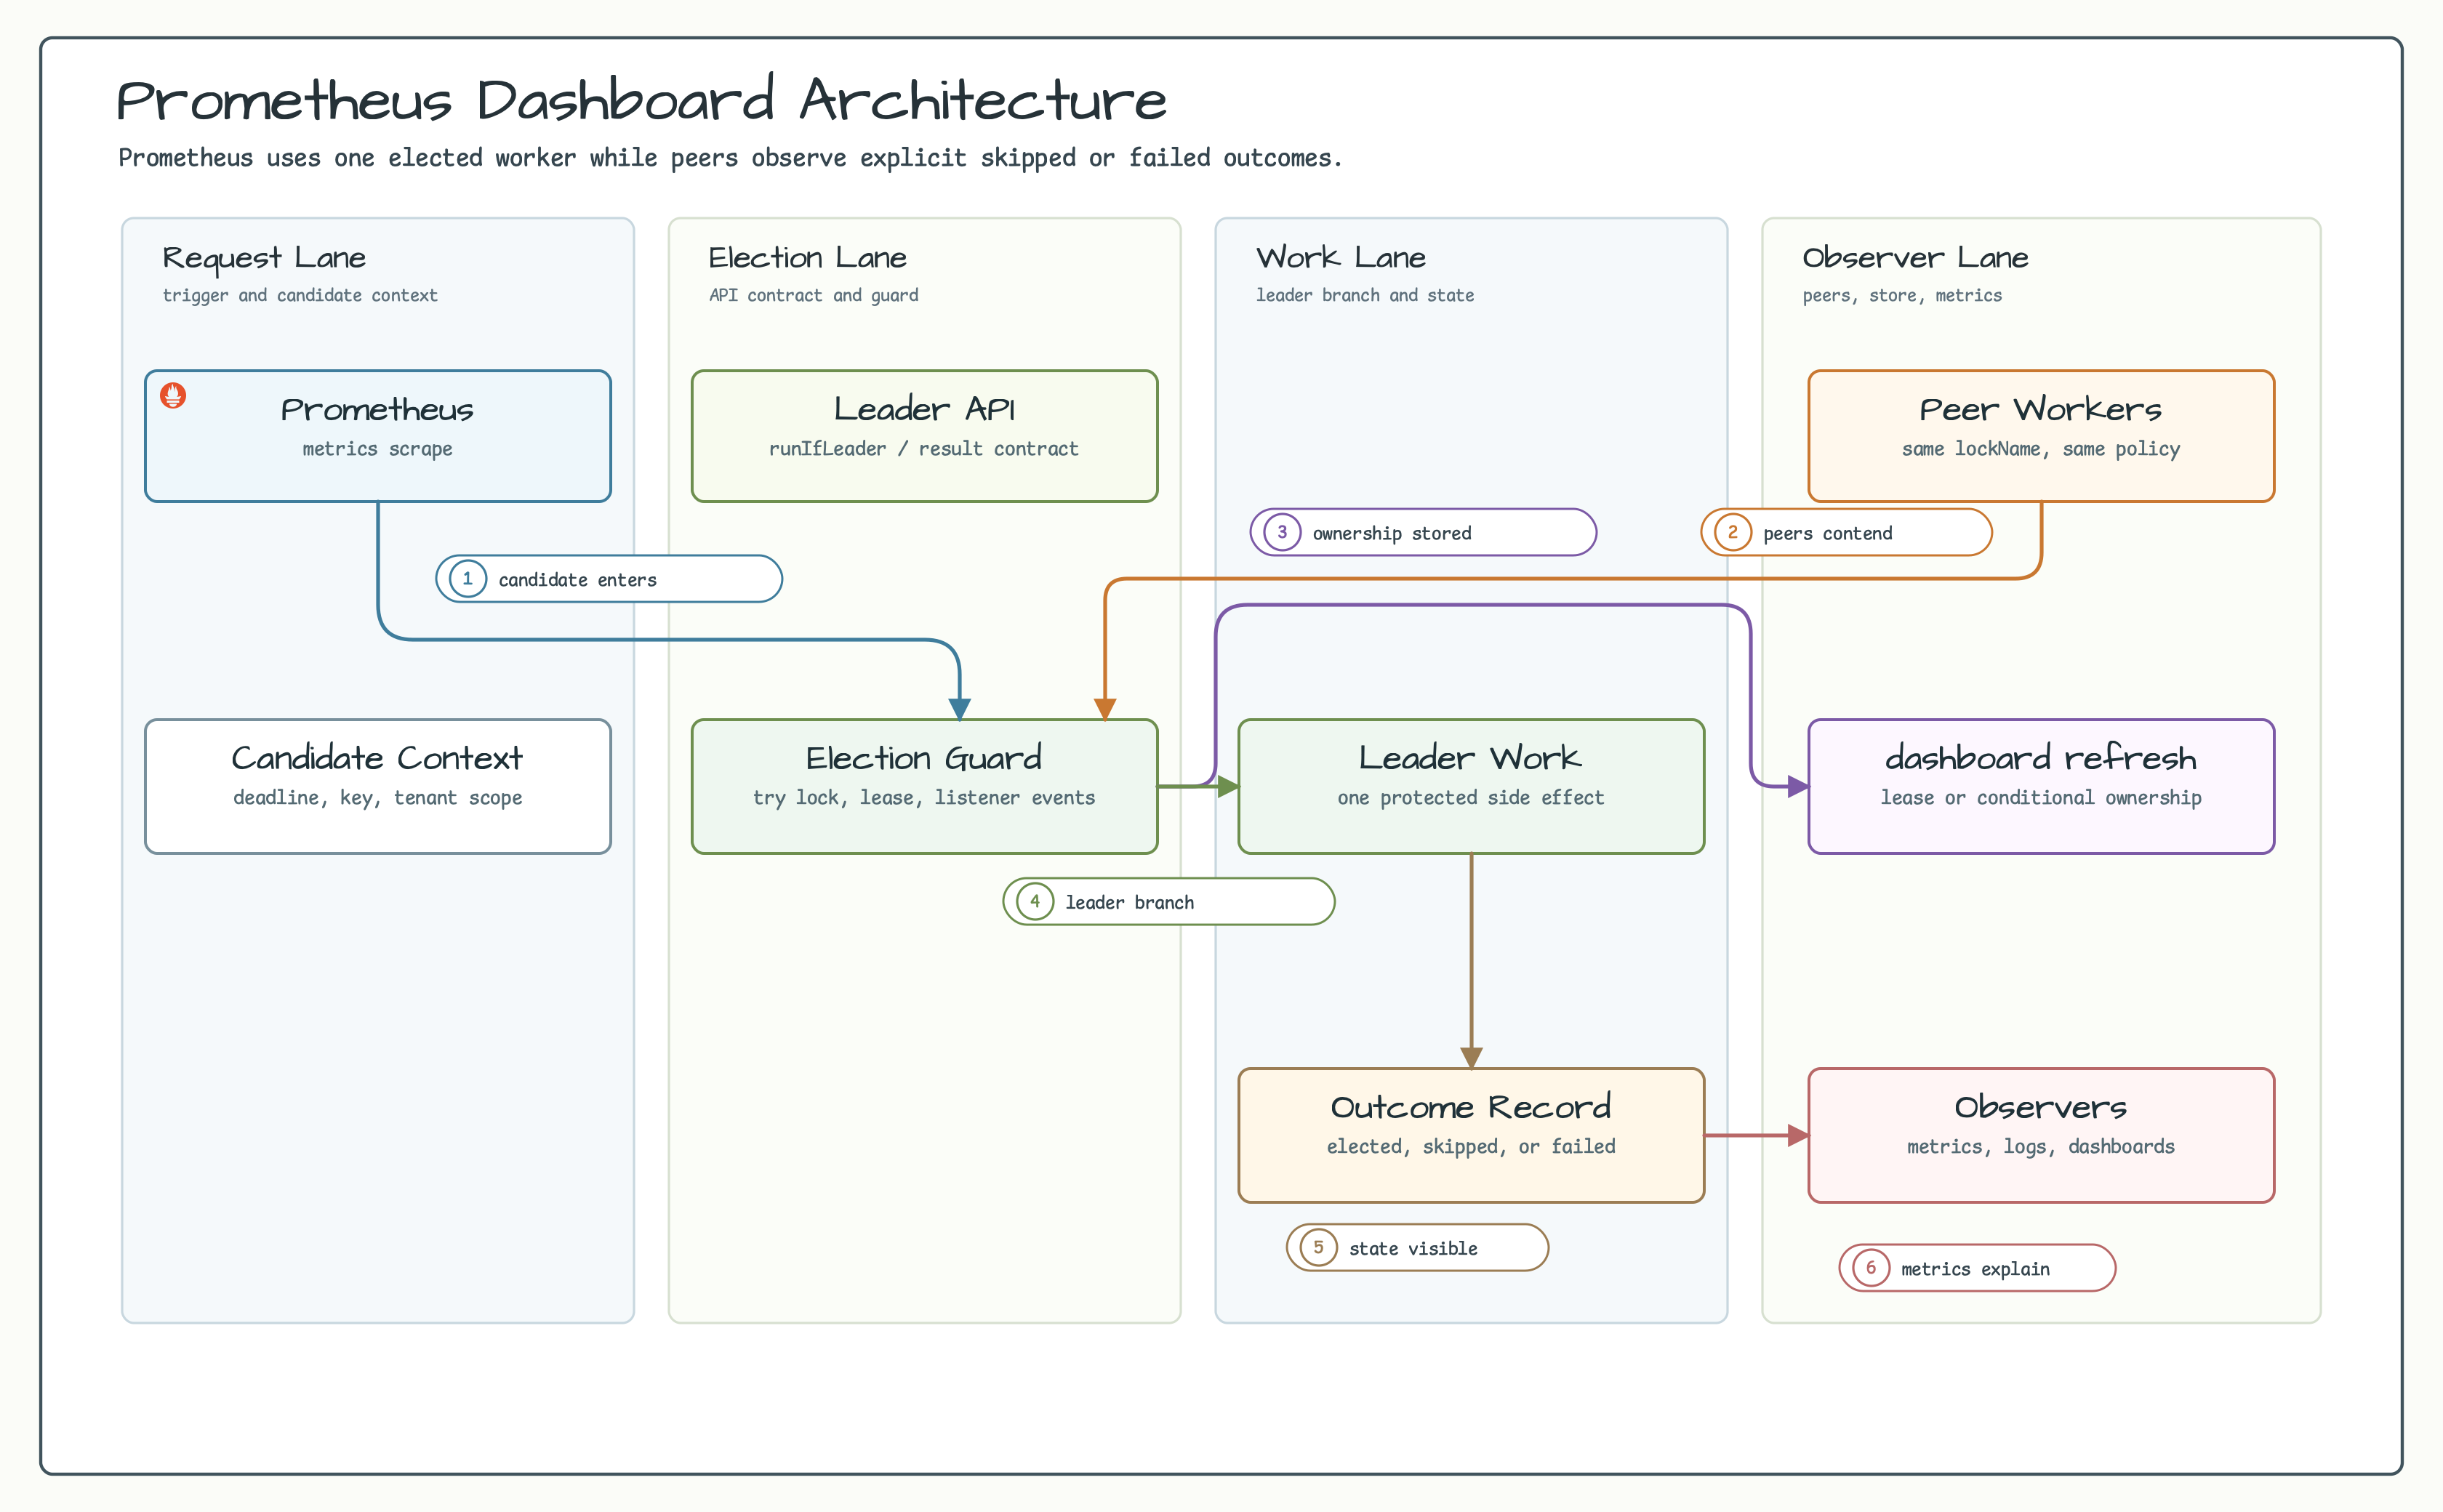The width and height of the screenshot is (2443, 1512).
Task: Click 'same lockName, same policy' text
Action: [x=2041, y=449]
